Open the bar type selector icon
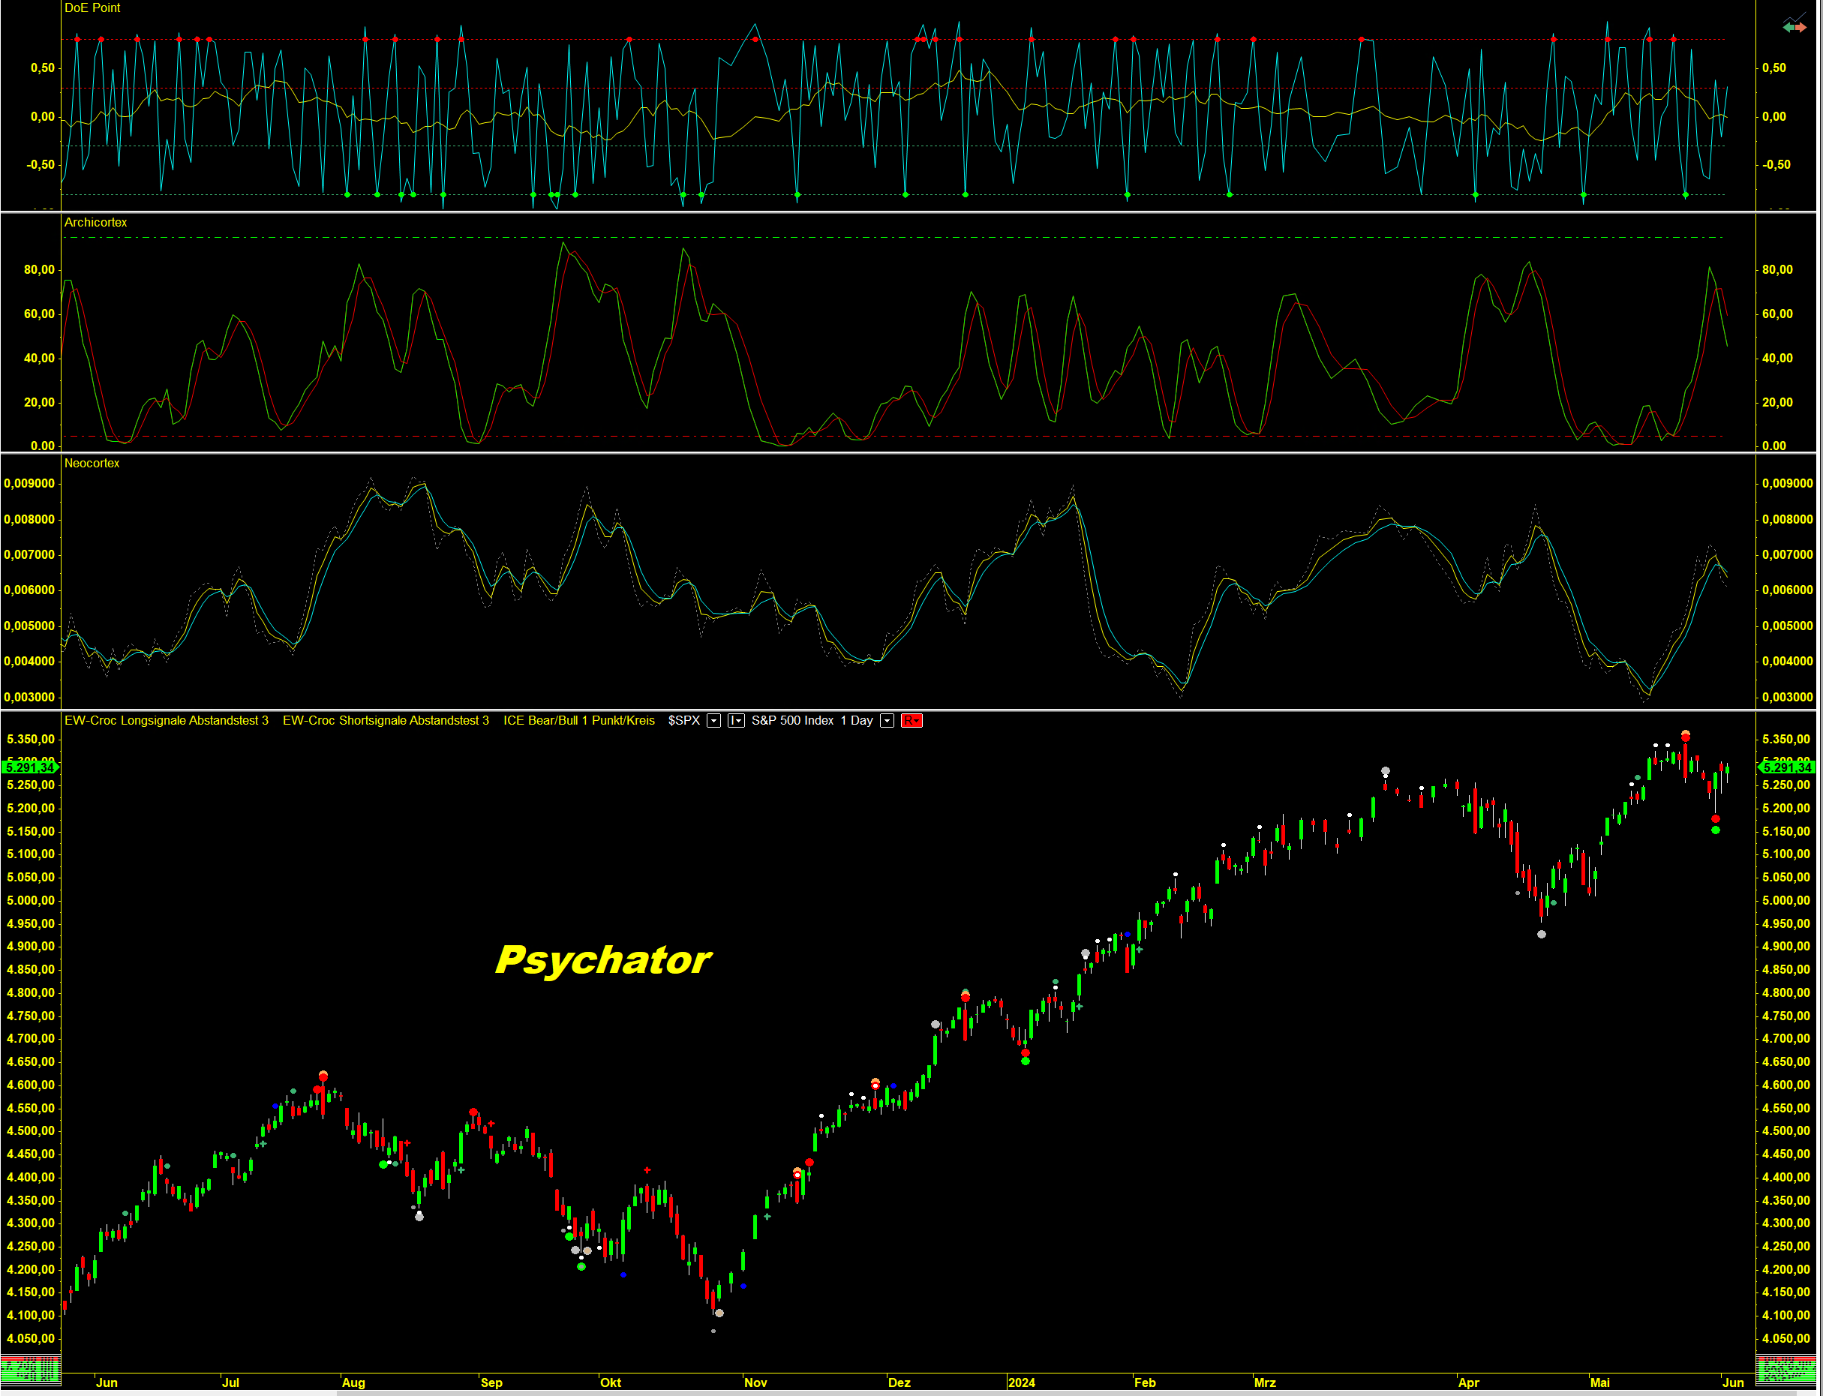 tap(735, 720)
